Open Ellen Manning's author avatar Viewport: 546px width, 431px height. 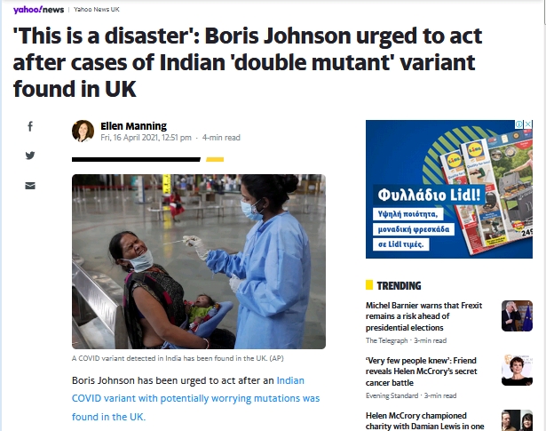83,131
